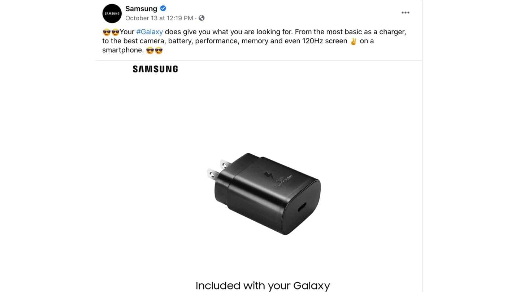
Task: Click the word 'smartphone.' in the post
Action: pos(123,50)
